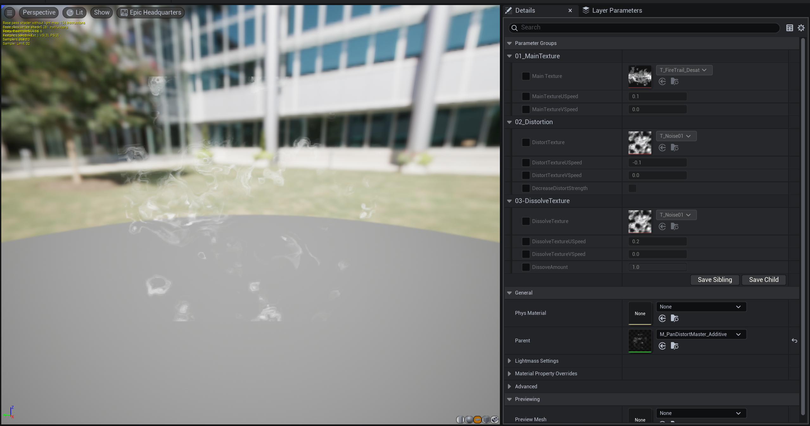
Task: Enable the DissoveAmount parameter override
Action: click(x=526, y=267)
